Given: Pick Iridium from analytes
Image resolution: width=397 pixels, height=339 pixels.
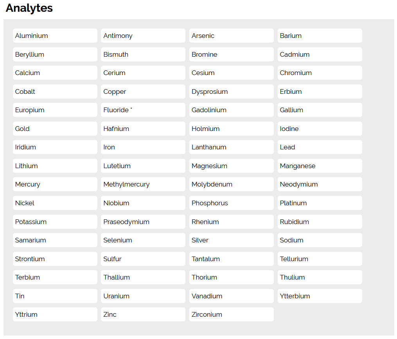Looking at the screenshot, I should tap(55, 147).
